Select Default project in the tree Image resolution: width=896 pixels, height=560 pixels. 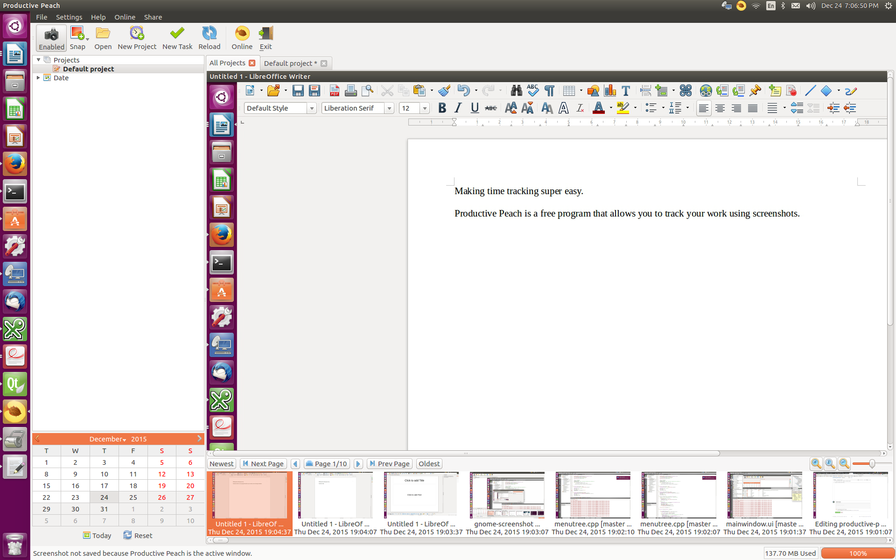88,69
